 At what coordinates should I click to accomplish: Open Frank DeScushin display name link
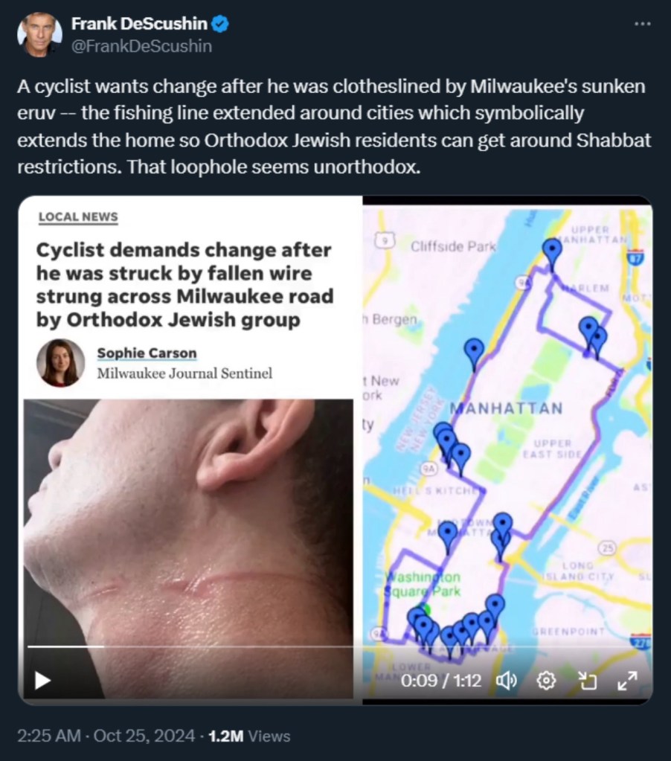(139, 23)
